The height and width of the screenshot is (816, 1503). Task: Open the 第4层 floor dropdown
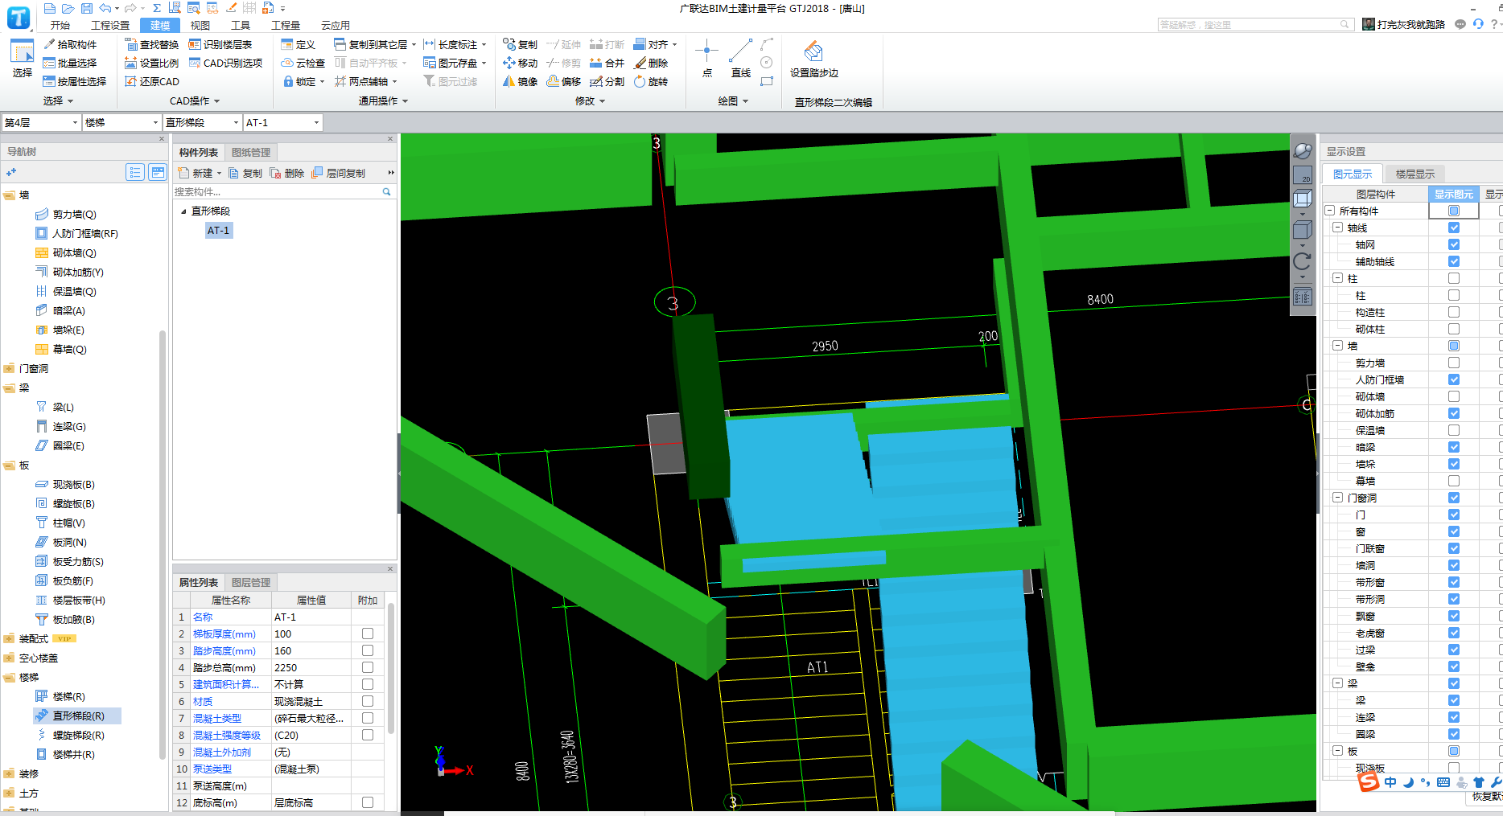41,122
